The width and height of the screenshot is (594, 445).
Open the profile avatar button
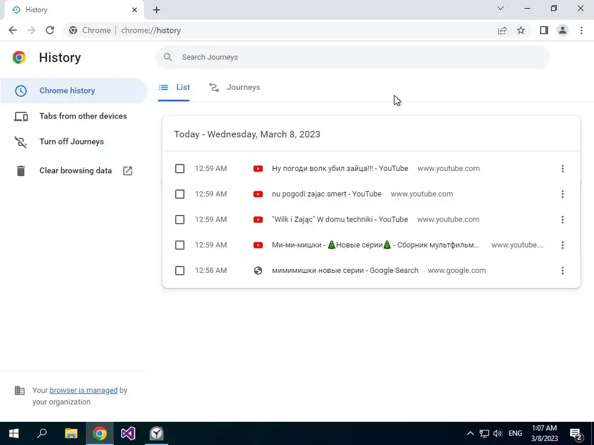(x=563, y=30)
